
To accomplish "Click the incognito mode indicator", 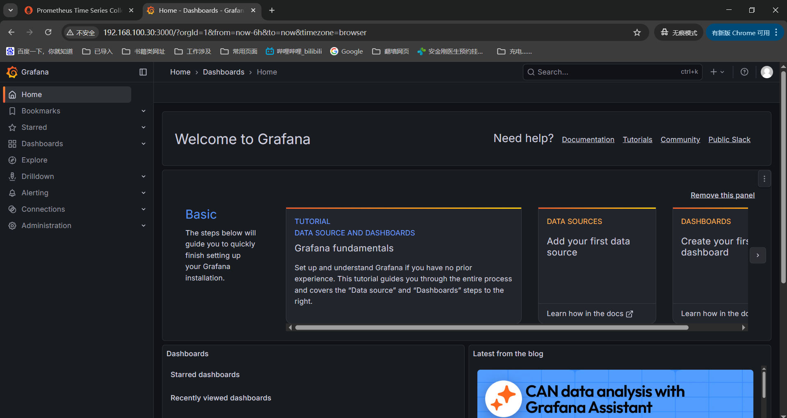I will pos(679,32).
